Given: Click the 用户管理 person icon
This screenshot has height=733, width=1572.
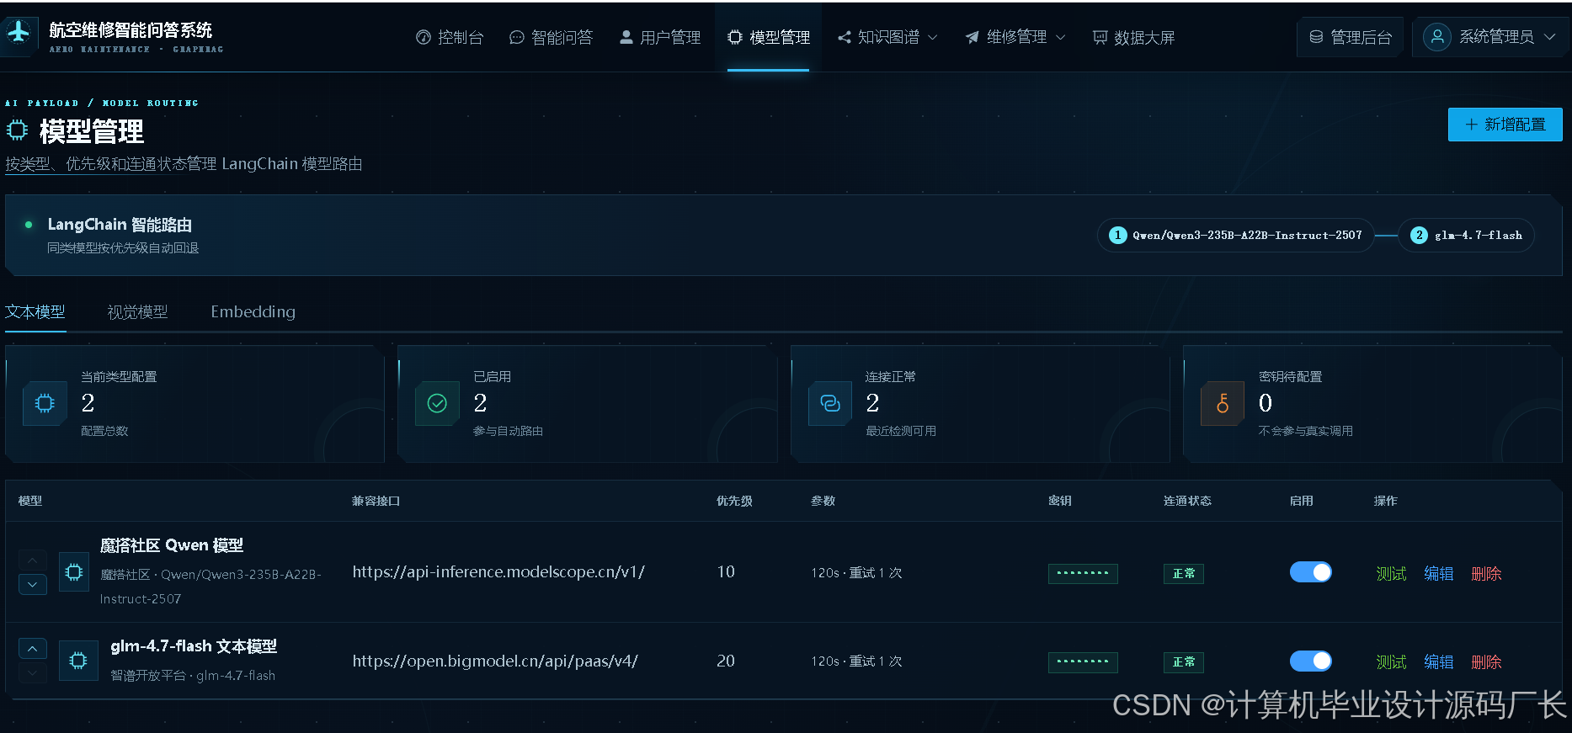Looking at the screenshot, I should pyautogui.click(x=626, y=37).
